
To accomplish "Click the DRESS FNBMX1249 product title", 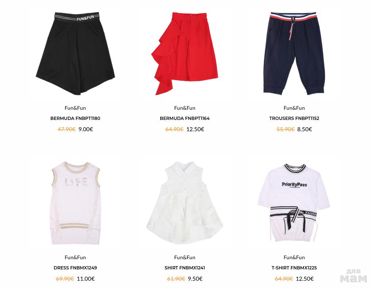I will coord(75,268).
